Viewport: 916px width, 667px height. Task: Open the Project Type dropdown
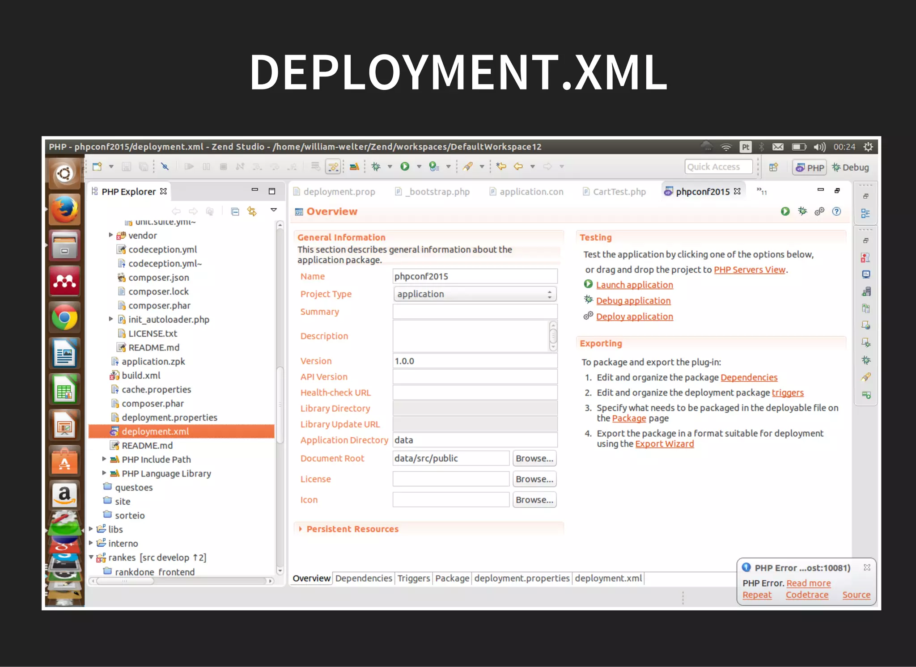point(475,294)
